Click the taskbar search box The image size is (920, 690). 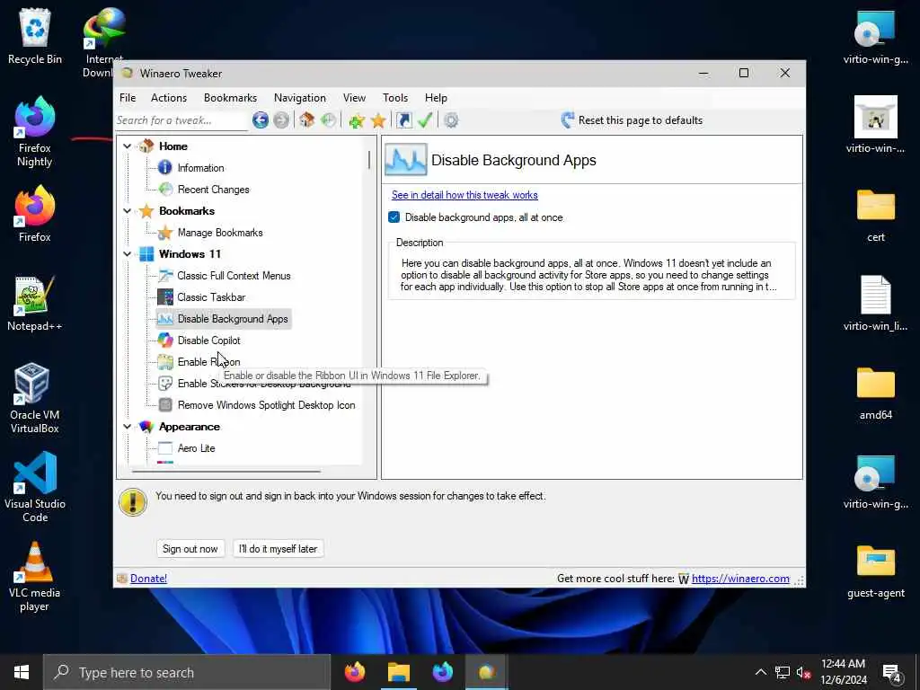click(x=187, y=672)
